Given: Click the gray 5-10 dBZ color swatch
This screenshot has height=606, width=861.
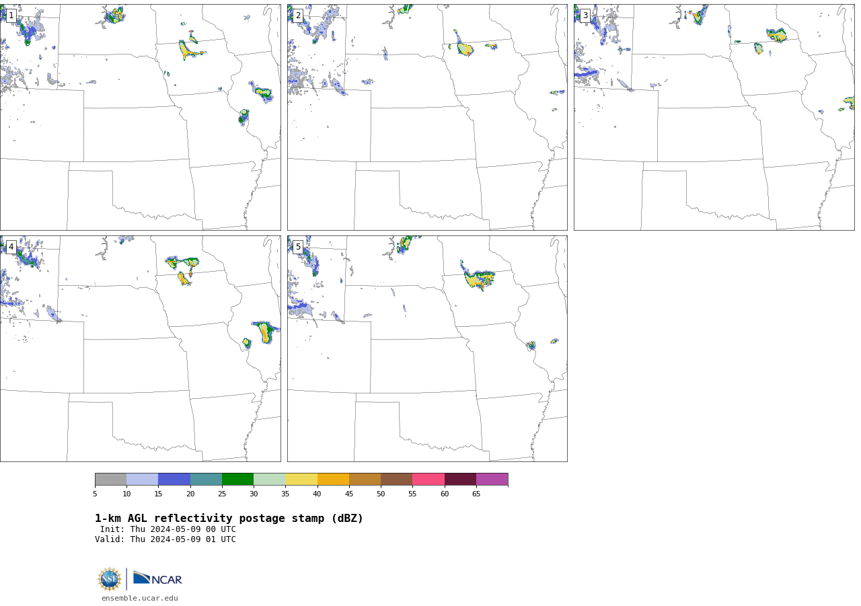Looking at the screenshot, I should (x=110, y=480).
